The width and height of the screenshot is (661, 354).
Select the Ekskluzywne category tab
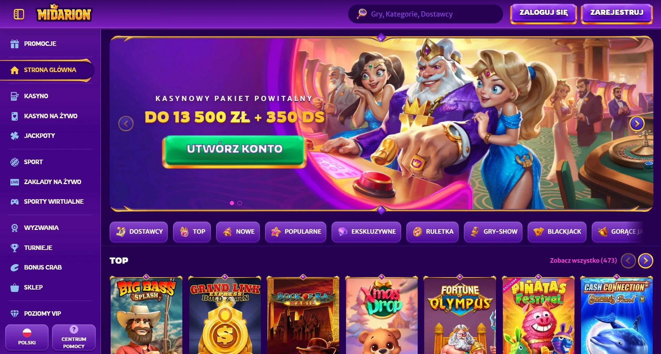point(366,232)
